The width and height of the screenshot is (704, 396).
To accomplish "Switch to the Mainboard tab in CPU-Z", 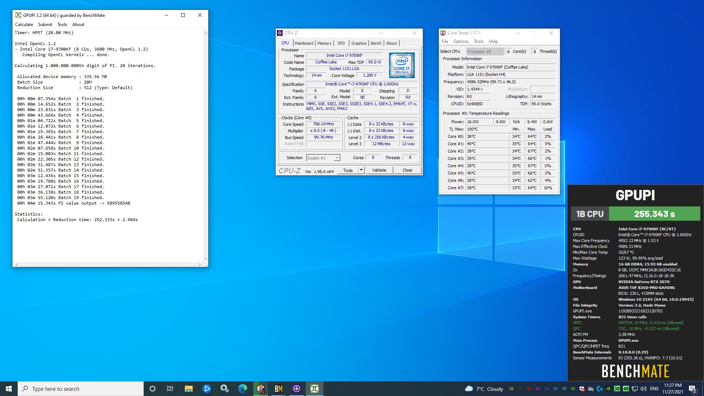I will [304, 43].
